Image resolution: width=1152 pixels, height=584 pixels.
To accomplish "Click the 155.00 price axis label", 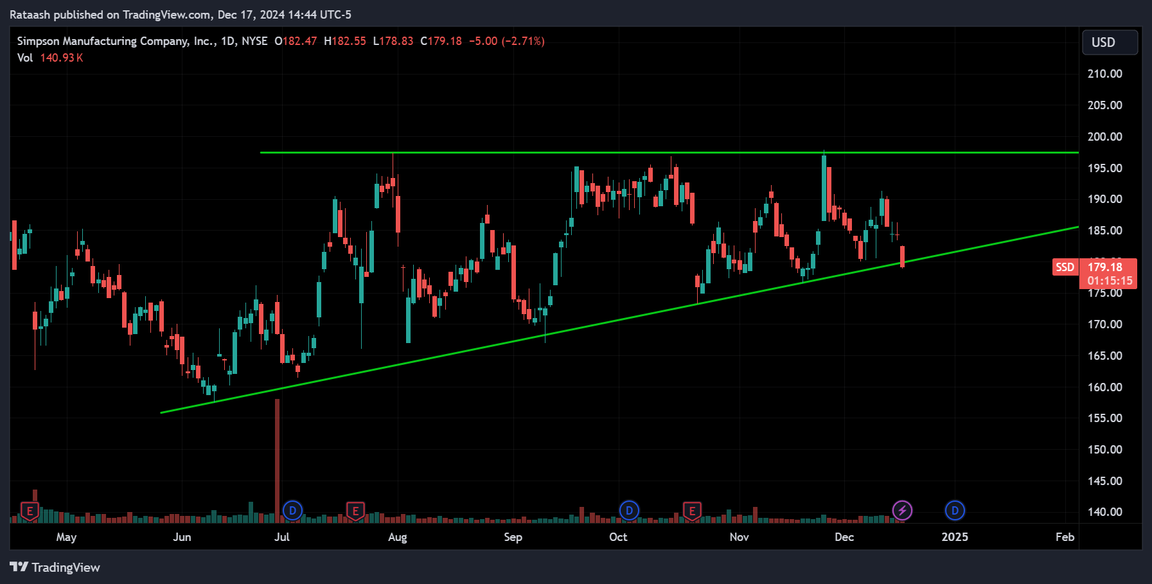I will [x=1104, y=418].
